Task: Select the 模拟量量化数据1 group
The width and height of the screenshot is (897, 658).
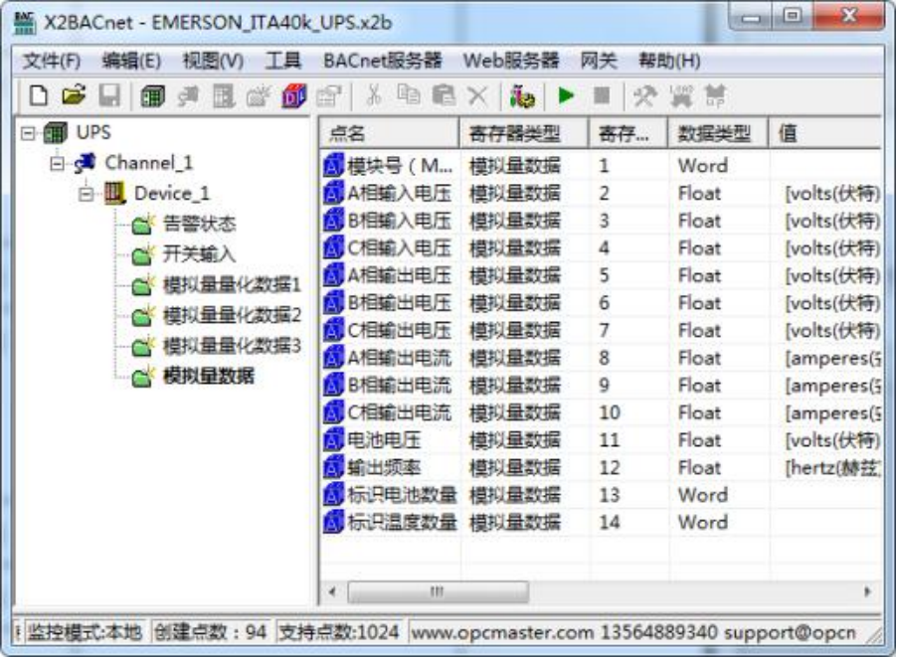Action: (232, 284)
